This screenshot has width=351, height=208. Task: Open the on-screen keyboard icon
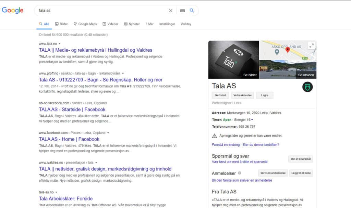click(182, 11)
